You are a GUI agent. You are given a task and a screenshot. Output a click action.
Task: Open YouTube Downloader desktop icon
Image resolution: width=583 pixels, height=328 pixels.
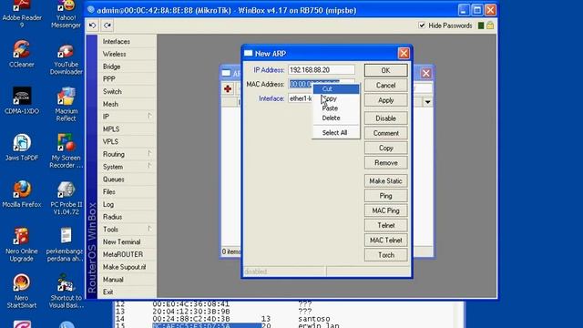pyautogui.click(x=66, y=59)
